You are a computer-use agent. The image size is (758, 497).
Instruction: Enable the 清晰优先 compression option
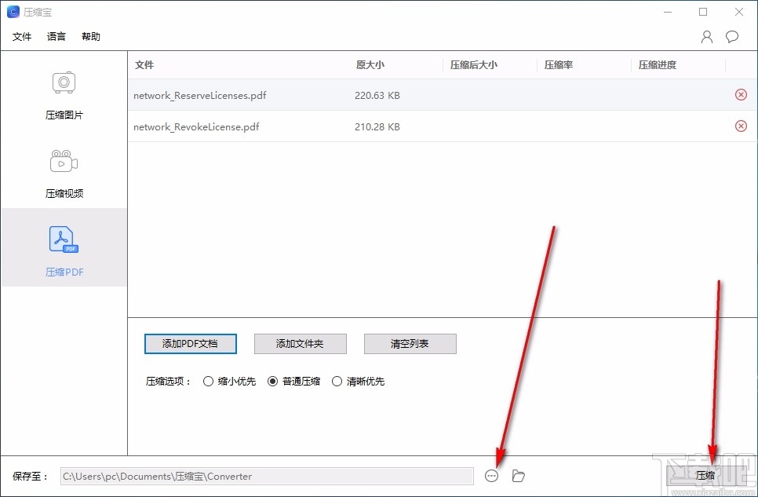337,381
